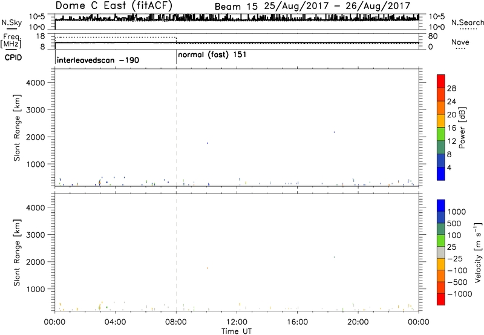Click the blue echo near 1800 km in power panel
This screenshot has height=335, width=484.
(x=208, y=143)
